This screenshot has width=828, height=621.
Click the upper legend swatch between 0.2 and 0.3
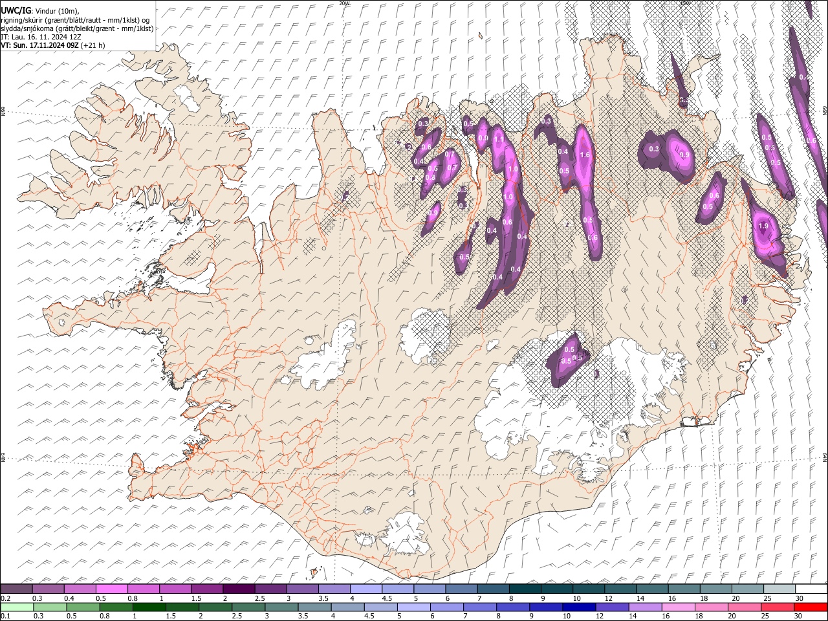(16, 589)
